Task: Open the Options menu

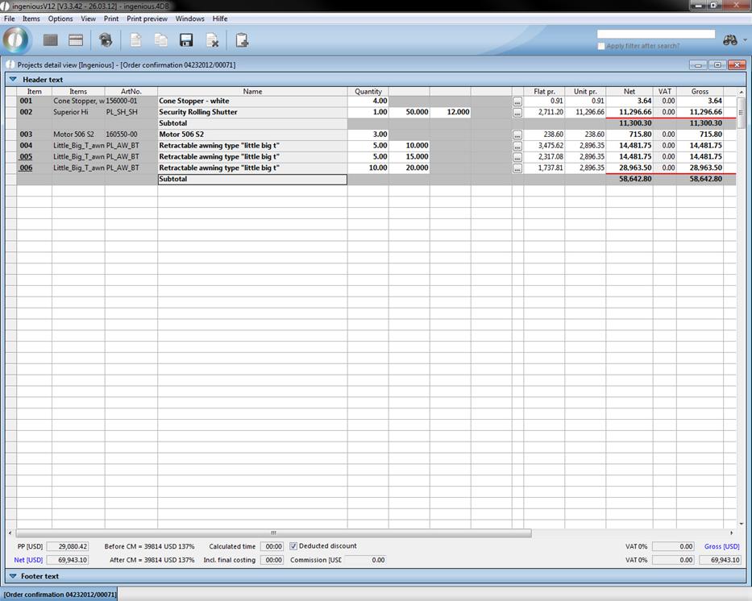Action: point(60,19)
